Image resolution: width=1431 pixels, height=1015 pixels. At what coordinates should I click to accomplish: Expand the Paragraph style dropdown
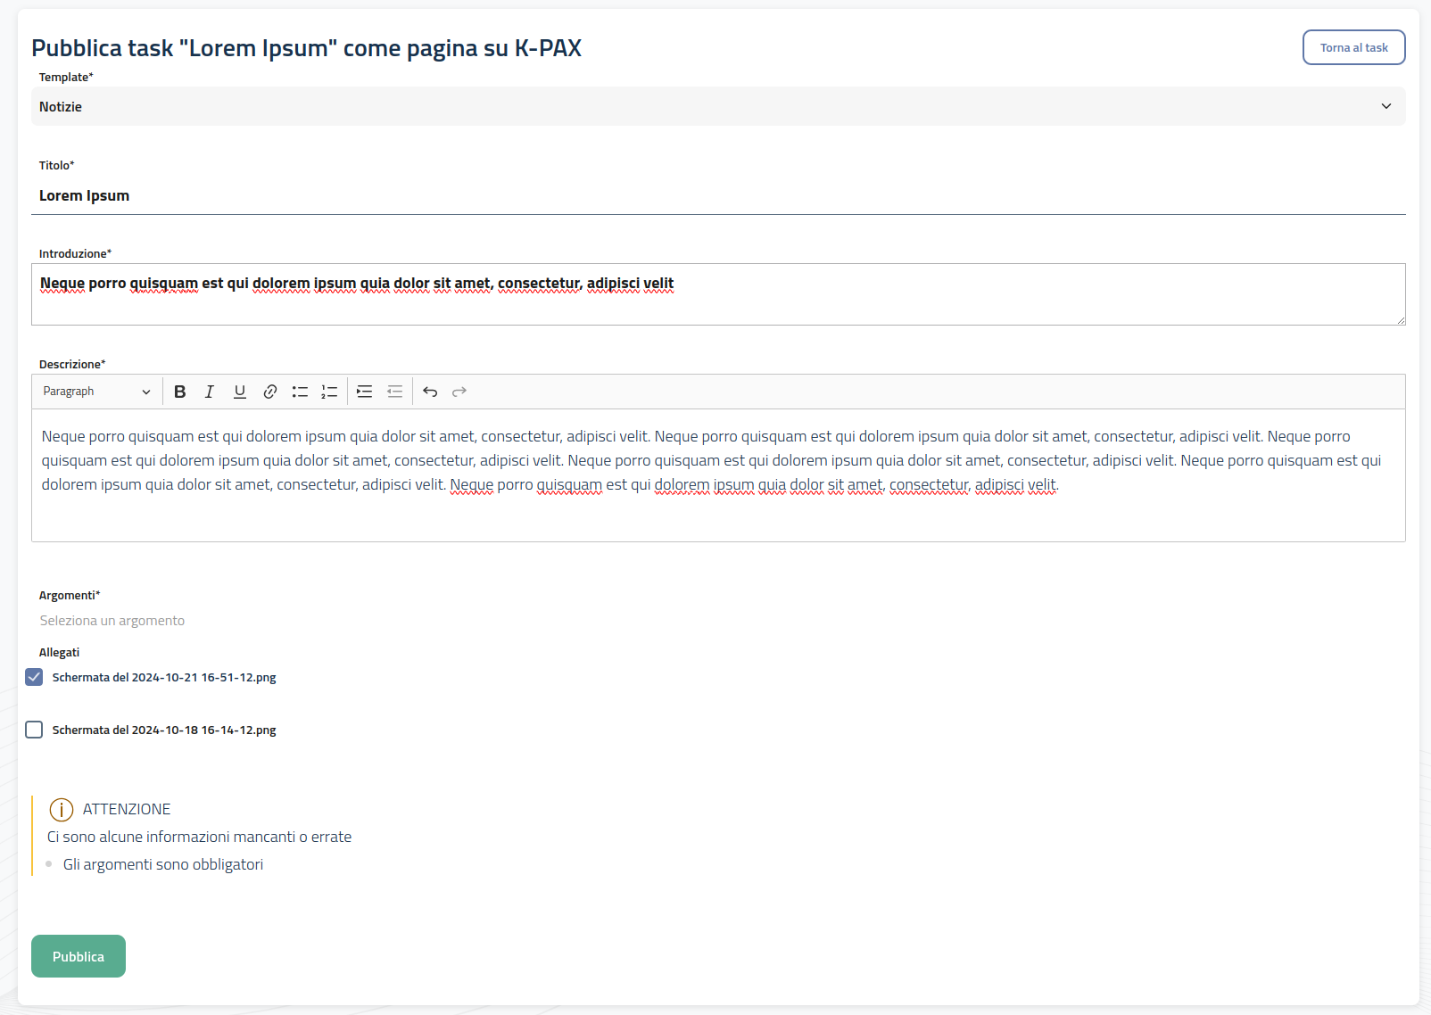click(x=96, y=392)
